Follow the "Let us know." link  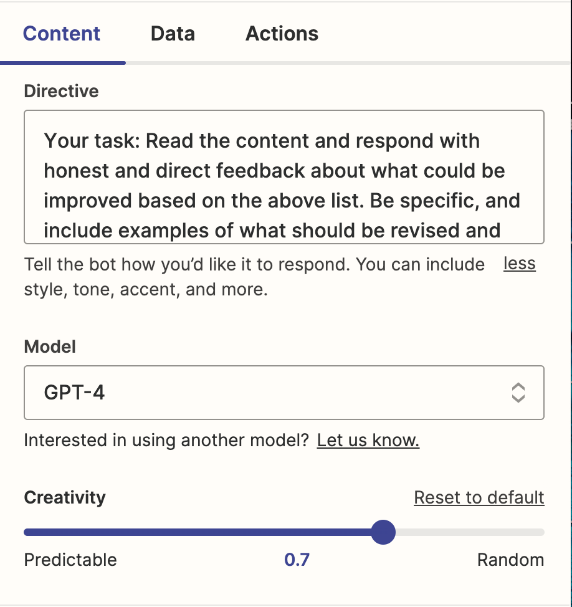pyautogui.click(x=368, y=441)
